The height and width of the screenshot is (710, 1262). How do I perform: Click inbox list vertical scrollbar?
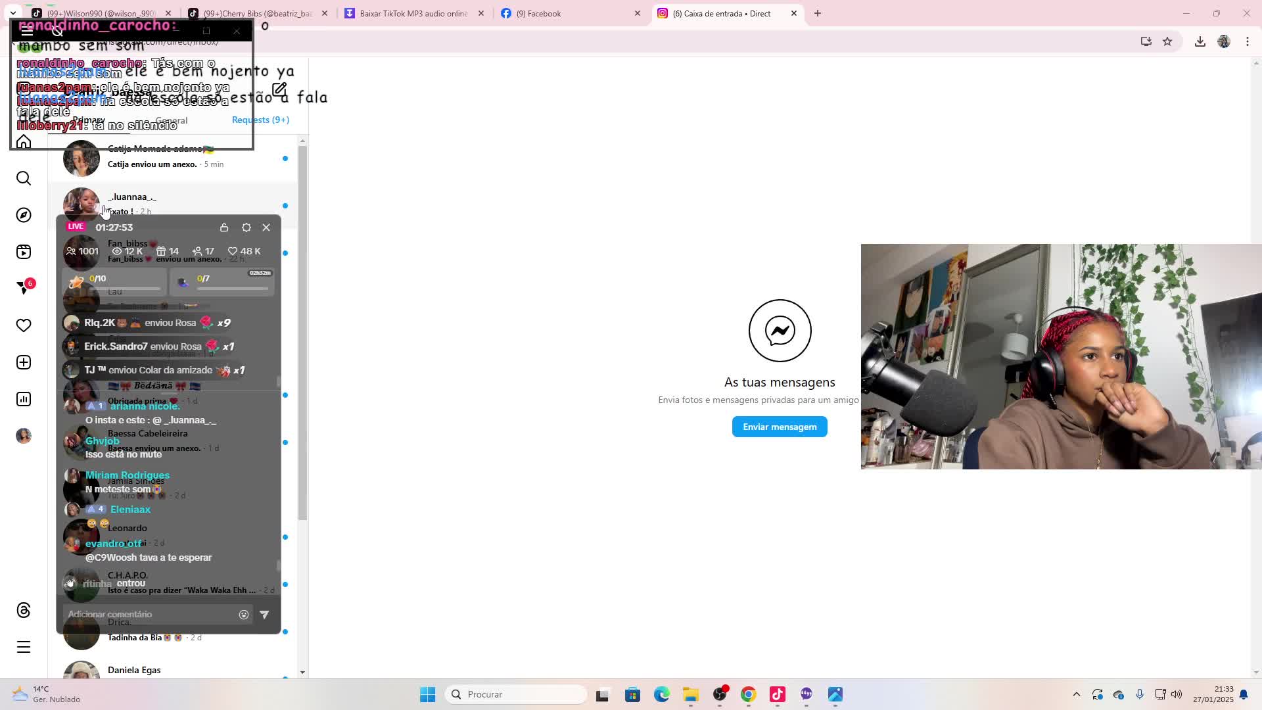point(302,332)
